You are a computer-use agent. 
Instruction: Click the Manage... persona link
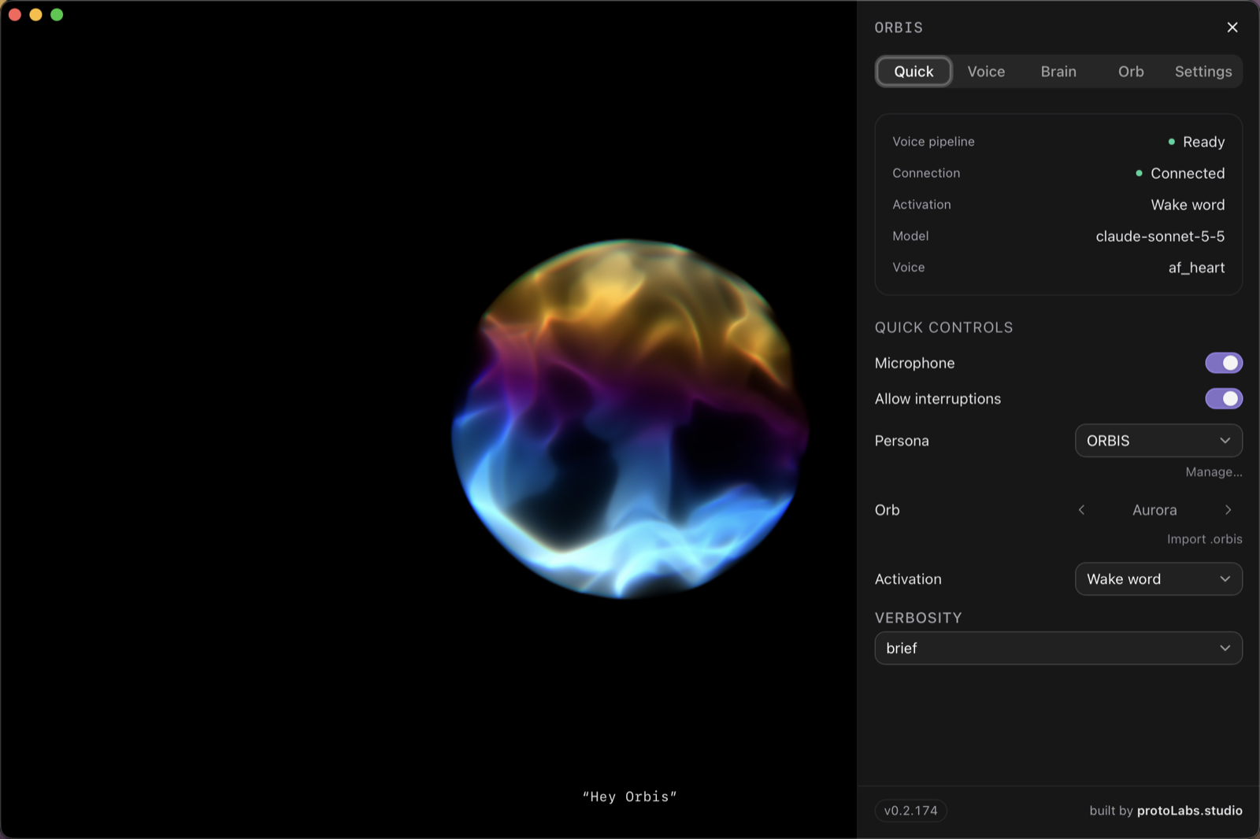pos(1214,472)
